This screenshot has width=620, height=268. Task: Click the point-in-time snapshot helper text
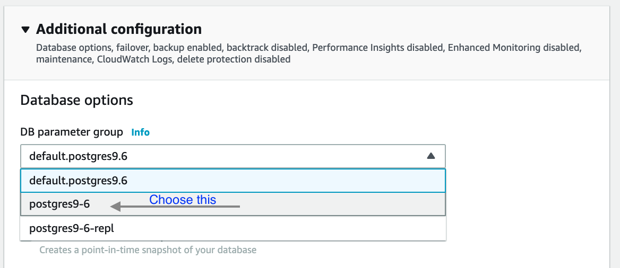pos(148,249)
